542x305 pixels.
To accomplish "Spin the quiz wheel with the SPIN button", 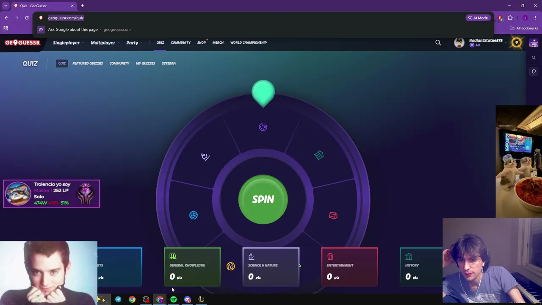I will pos(263,199).
